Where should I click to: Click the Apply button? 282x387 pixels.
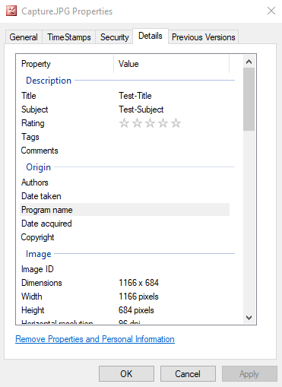tap(249, 374)
